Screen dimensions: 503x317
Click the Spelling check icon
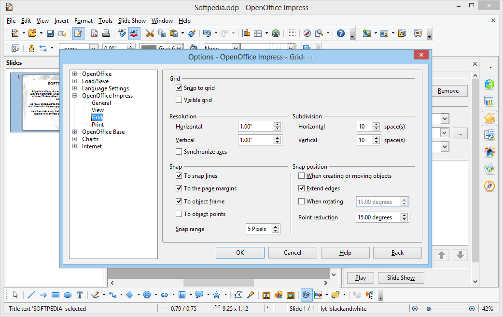(122, 33)
